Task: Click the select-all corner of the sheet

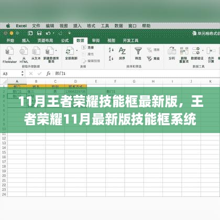Action: (x=4, y=81)
